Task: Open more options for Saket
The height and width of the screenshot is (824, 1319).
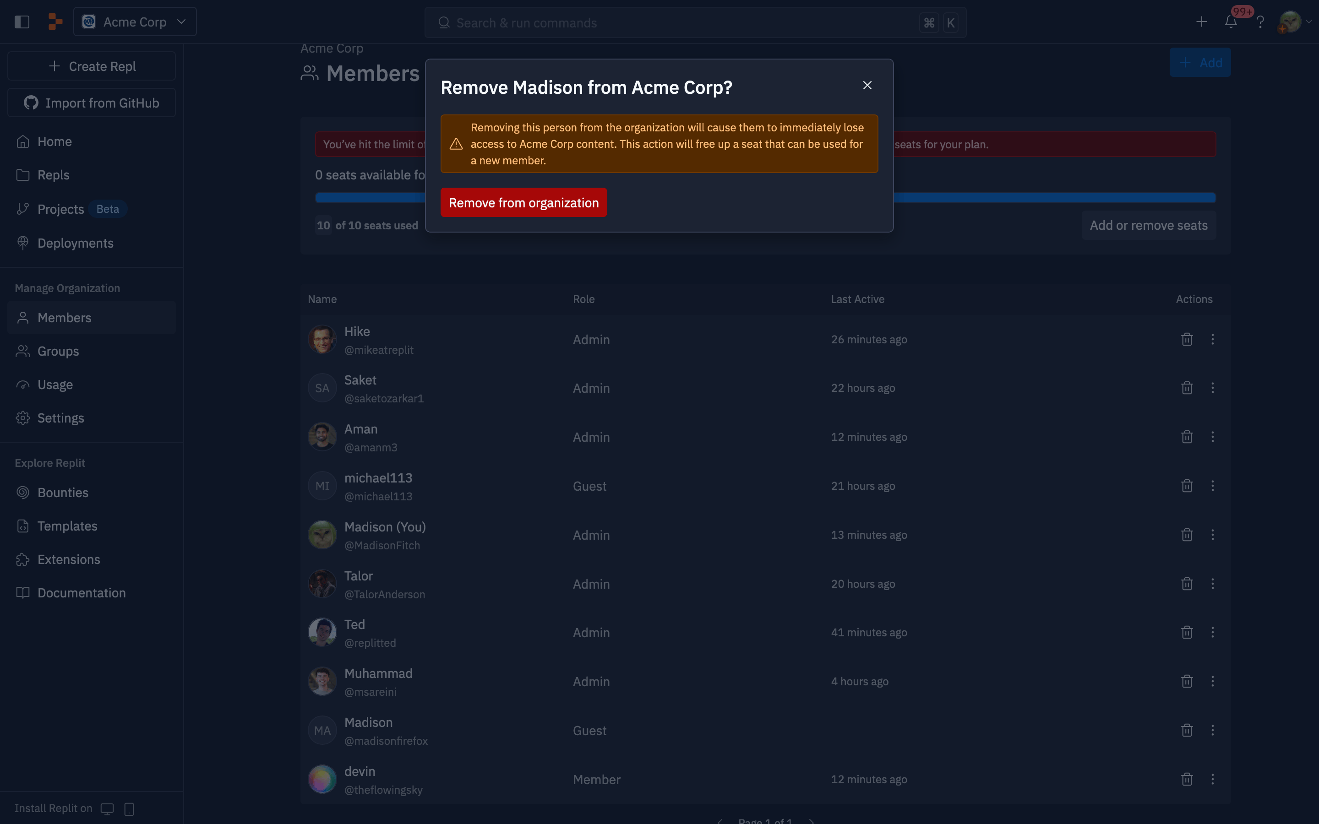Action: point(1212,388)
